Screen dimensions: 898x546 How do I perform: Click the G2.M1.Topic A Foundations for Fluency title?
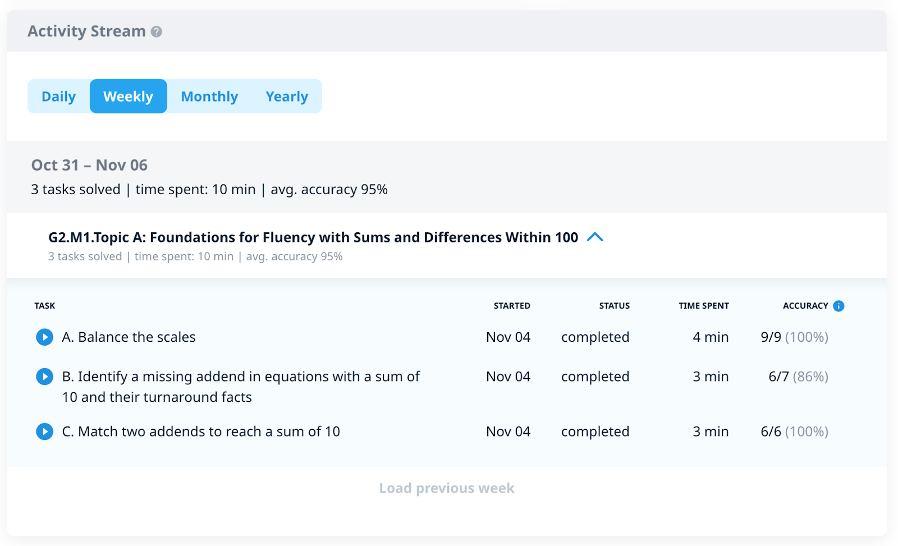click(313, 237)
